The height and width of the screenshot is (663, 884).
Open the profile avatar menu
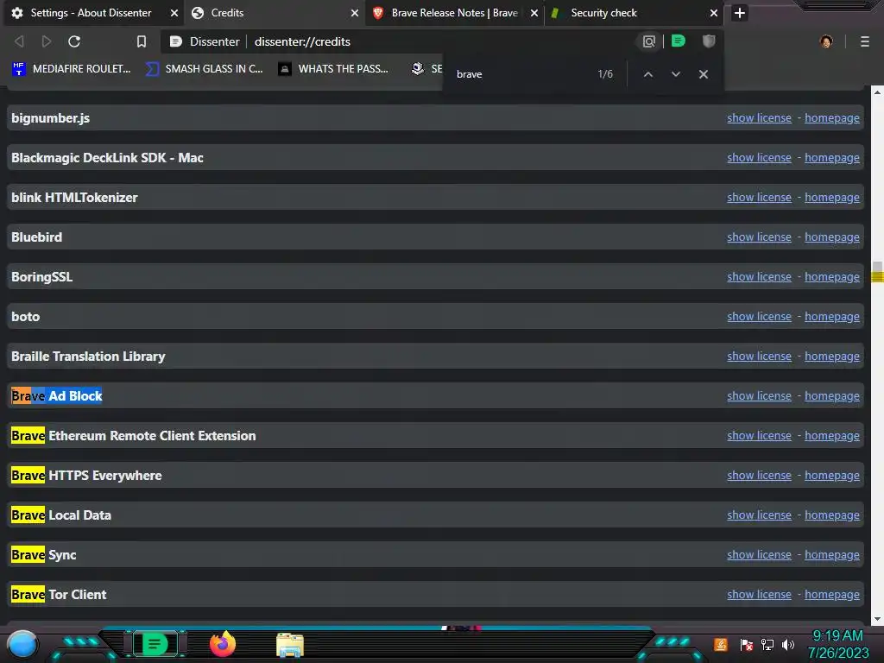(x=826, y=41)
